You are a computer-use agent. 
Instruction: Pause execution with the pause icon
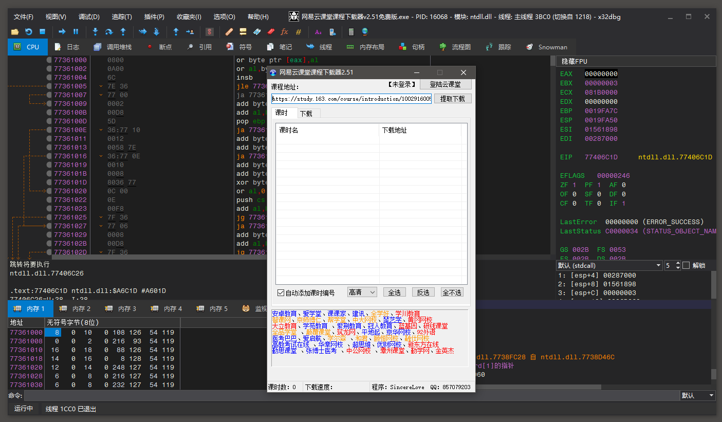click(76, 32)
